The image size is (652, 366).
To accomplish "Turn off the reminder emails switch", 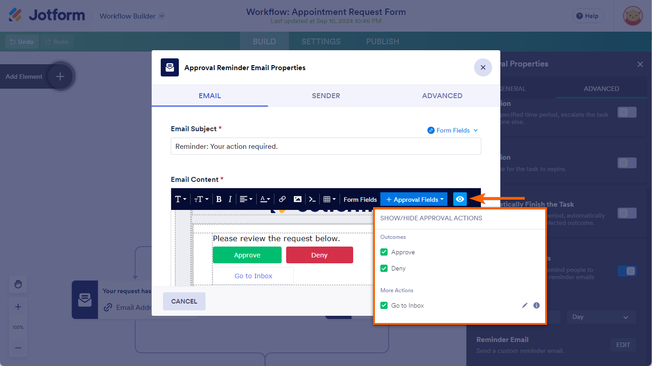I will pyautogui.click(x=627, y=271).
